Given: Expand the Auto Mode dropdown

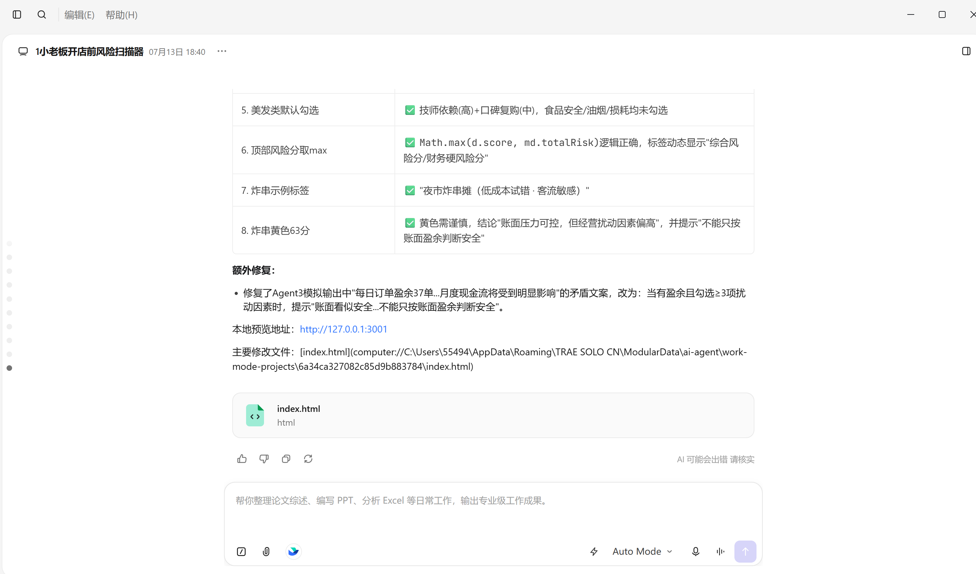Looking at the screenshot, I should click(643, 552).
